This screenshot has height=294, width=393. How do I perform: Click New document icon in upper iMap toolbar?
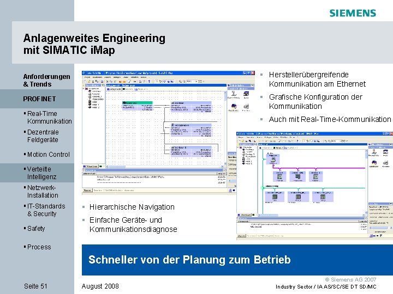coord(85,81)
